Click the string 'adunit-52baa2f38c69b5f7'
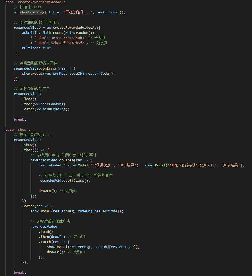Viewport: 252px width, 276px height. (61, 43)
